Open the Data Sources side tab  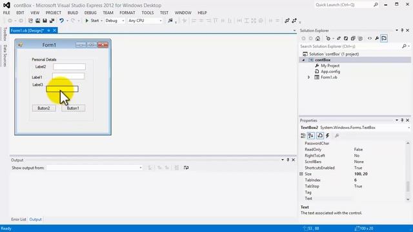[x=5, y=55]
